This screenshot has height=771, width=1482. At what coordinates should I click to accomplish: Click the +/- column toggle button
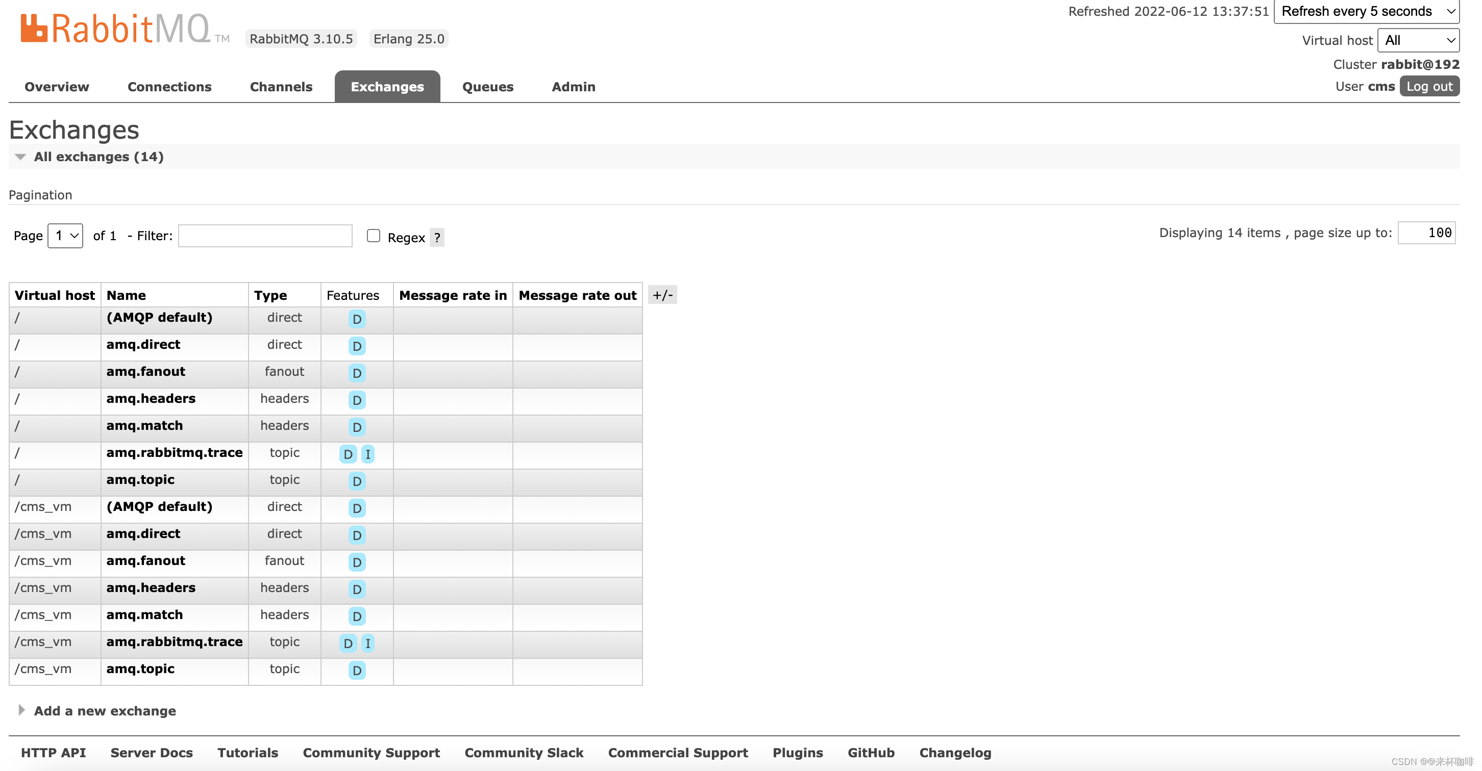pyautogui.click(x=662, y=295)
